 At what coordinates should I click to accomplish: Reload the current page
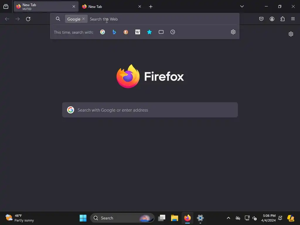[x=28, y=19]
